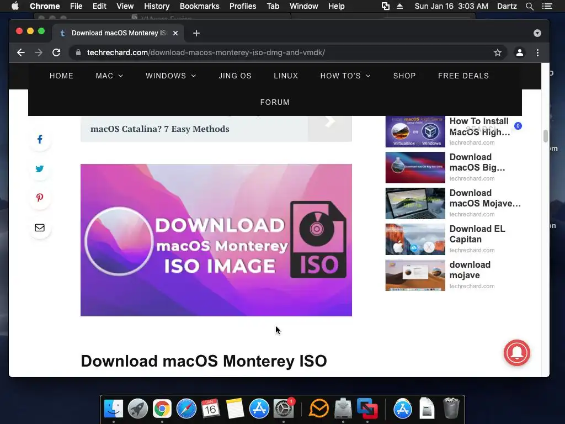
Task: Click Chrome's forward arrow
Action: coord(39,52)
